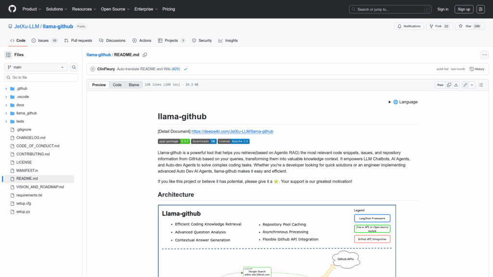Open the main branch dropdown

tap(36, 67)
